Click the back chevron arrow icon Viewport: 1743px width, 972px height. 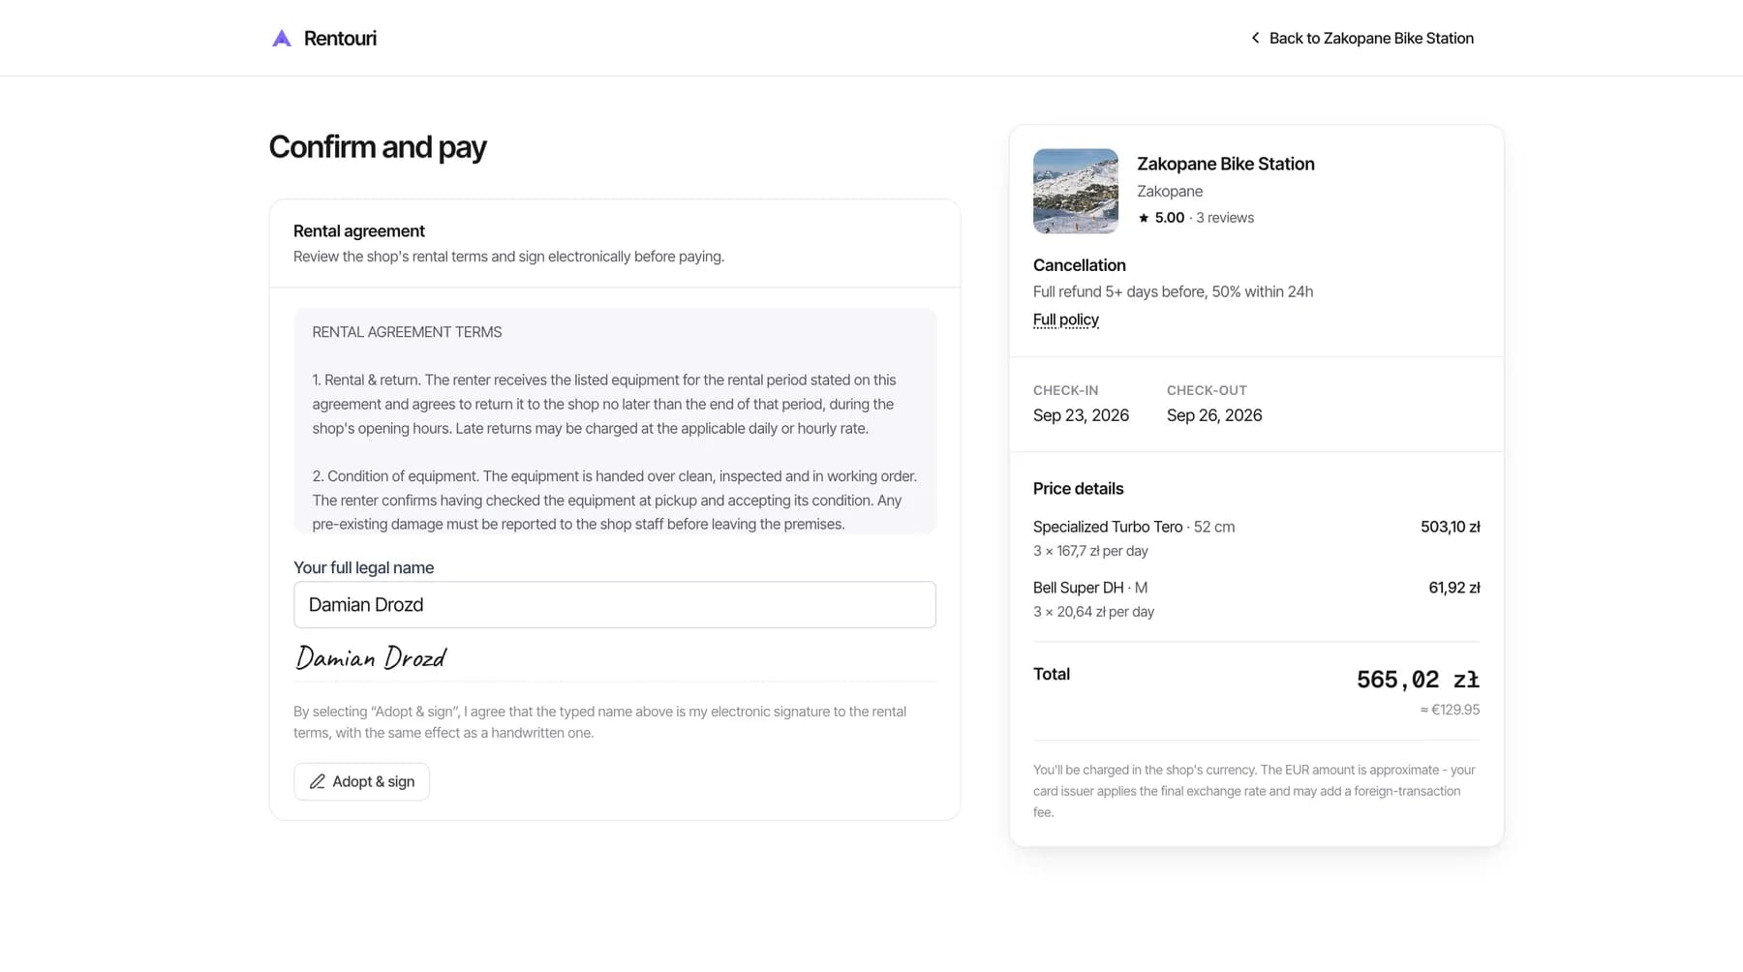pyautogui.click(x=1255, y=38)
